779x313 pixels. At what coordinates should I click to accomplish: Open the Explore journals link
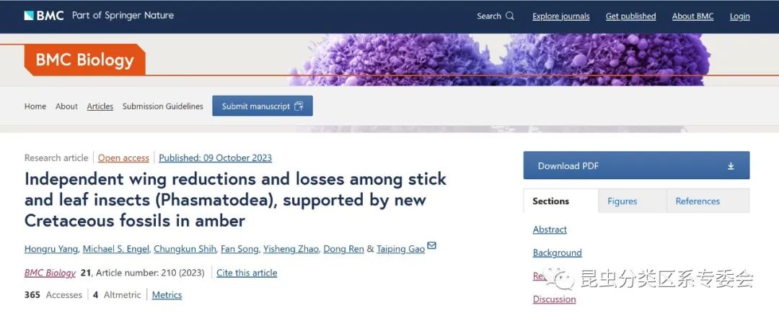coord(561,16)
